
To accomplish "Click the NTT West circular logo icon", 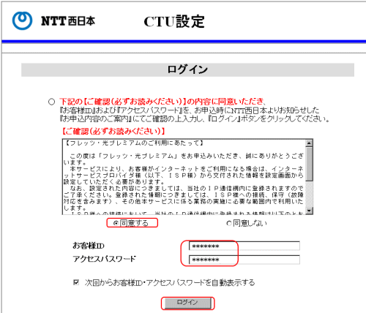I will click(22, 20).
